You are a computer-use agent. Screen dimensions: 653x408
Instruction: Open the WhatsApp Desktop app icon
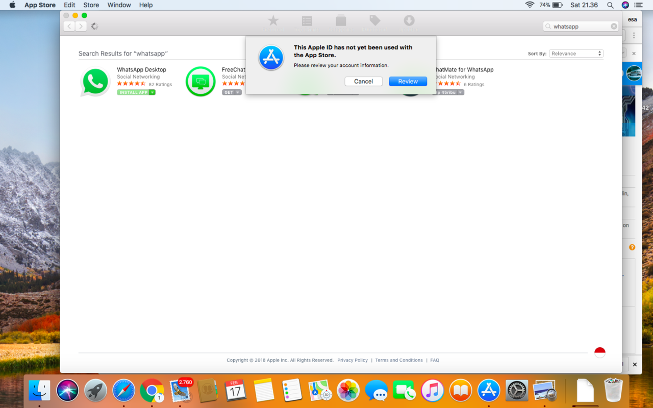[95, 82]
